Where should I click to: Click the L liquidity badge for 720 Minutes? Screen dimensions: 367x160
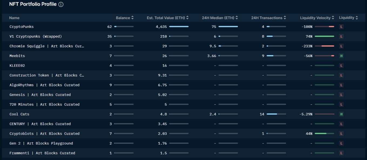(x=341, y=104)
